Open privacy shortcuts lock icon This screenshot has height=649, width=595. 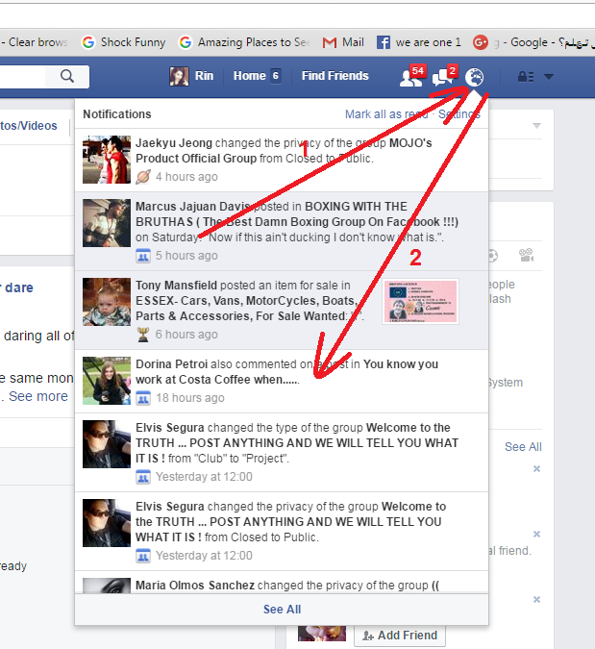(x=526, y=77)
